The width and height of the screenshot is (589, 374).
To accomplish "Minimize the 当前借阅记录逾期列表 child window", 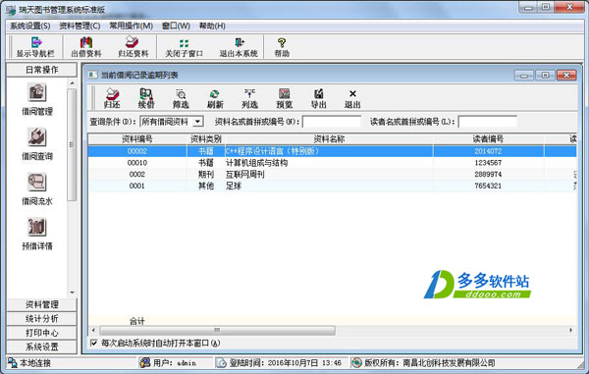I will (524, 76).
